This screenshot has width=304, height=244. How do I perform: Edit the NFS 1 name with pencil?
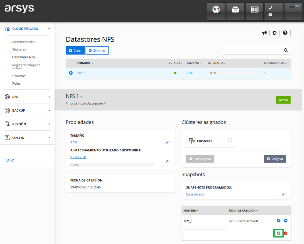[81, 96]
